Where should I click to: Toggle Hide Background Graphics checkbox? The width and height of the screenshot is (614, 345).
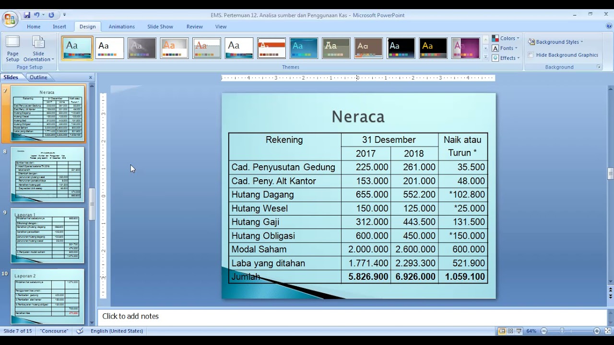tap(531, 55)
